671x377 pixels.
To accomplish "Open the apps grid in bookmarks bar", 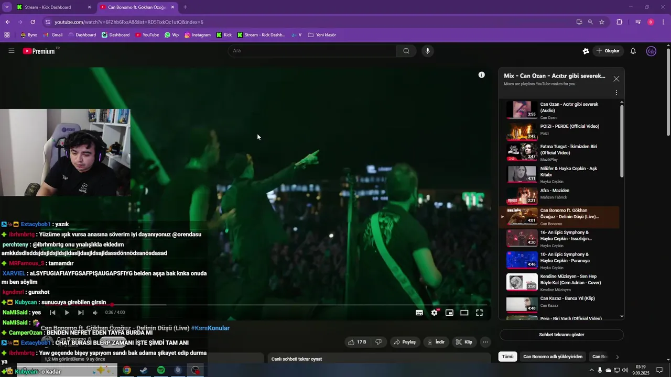I will 7,35.
